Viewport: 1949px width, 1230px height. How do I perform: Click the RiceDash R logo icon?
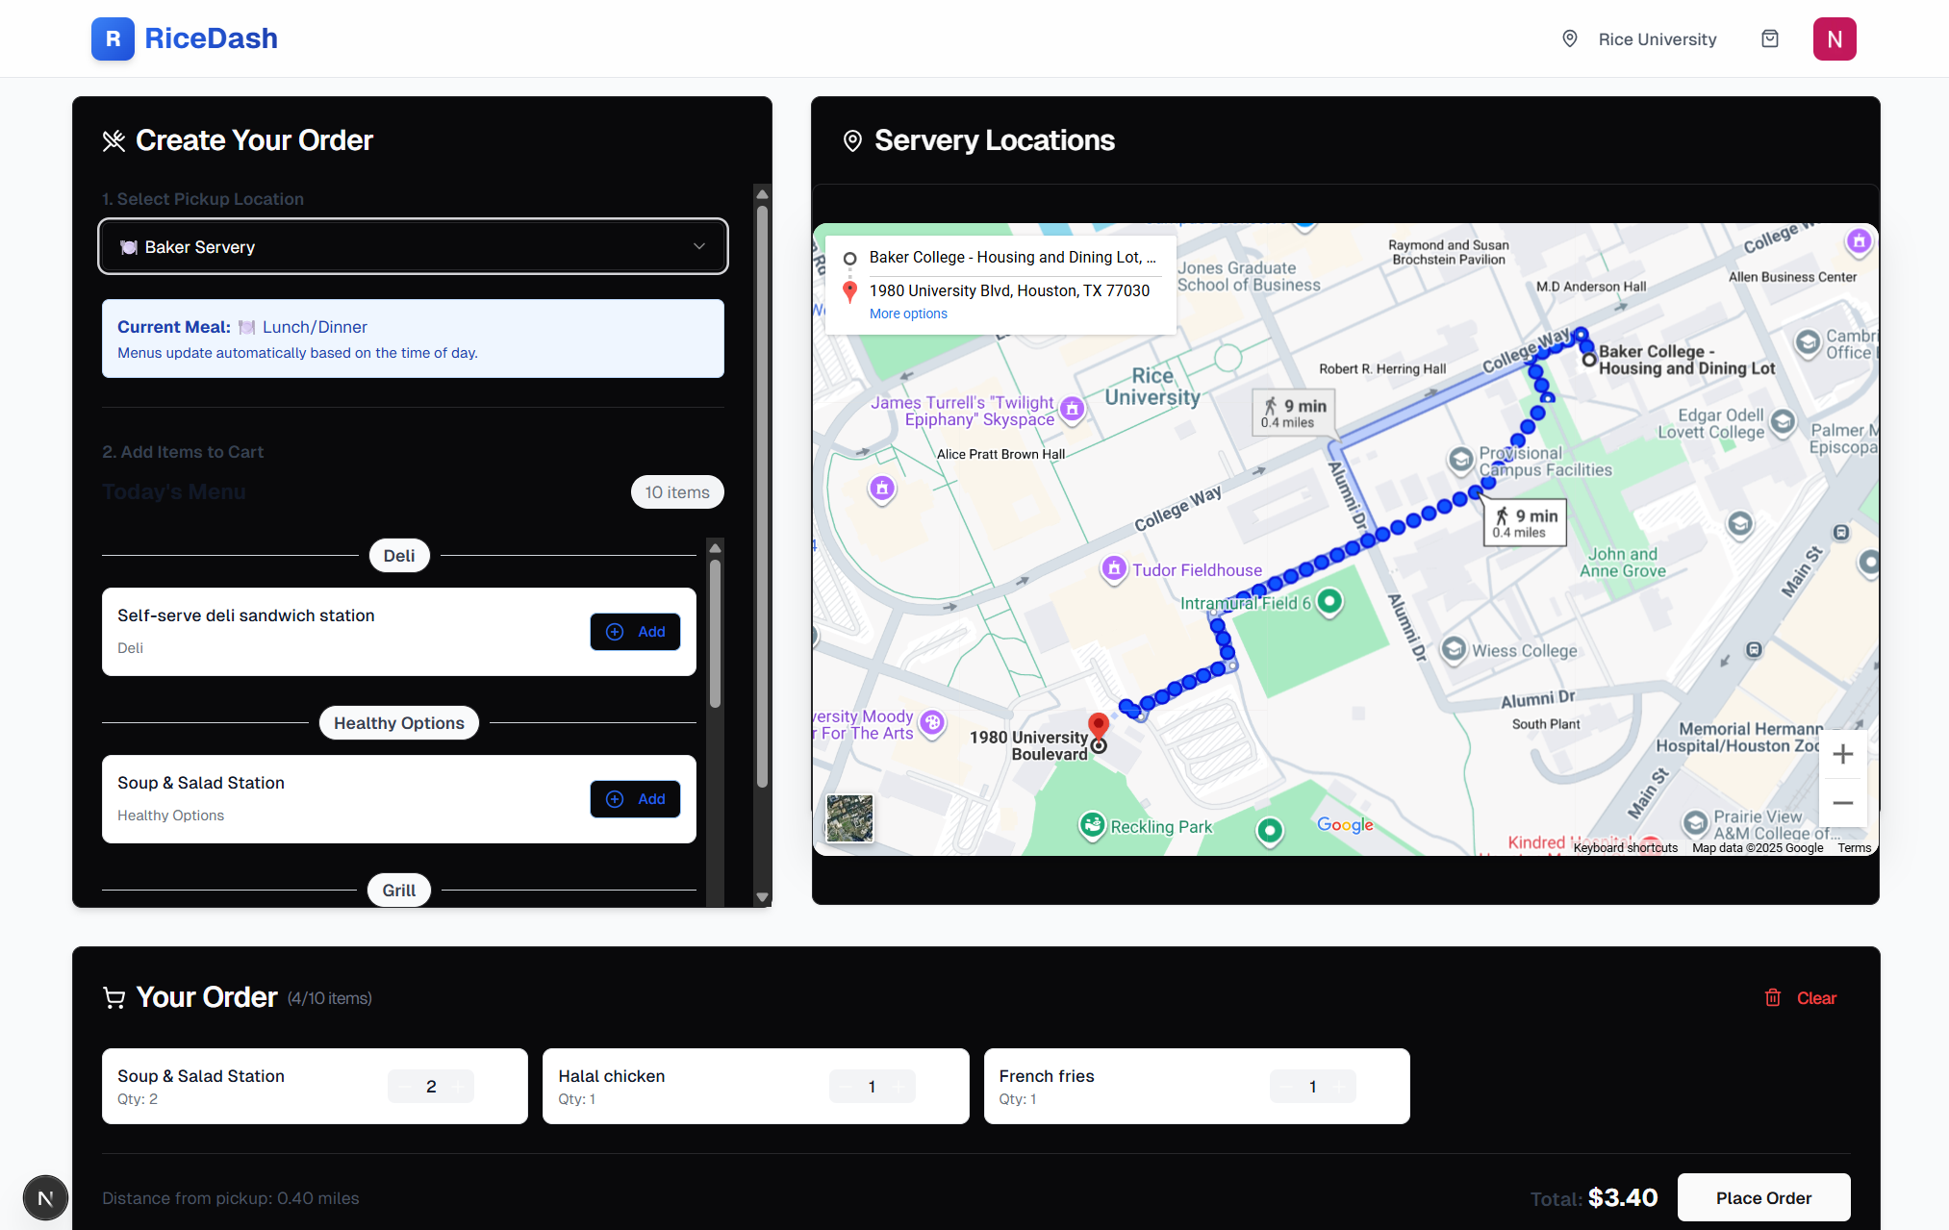coord(113,39)
